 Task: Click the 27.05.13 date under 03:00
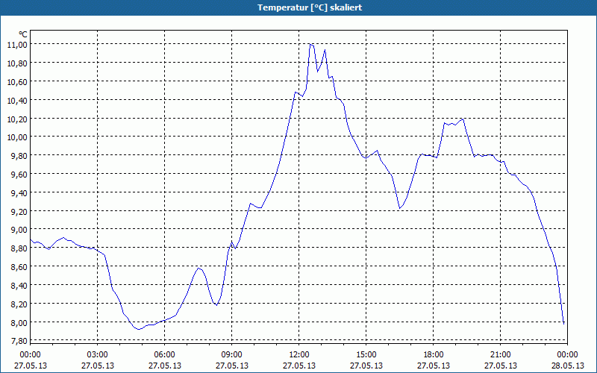[x=98, y=366]
